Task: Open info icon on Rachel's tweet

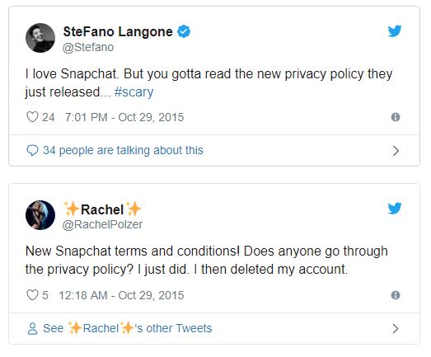Action: pos(396,295)
